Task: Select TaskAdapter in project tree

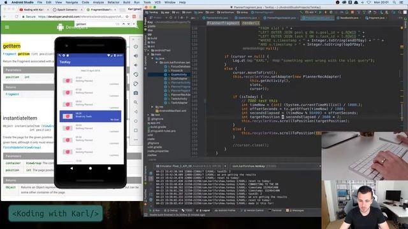Action: (x=178, y=103)
